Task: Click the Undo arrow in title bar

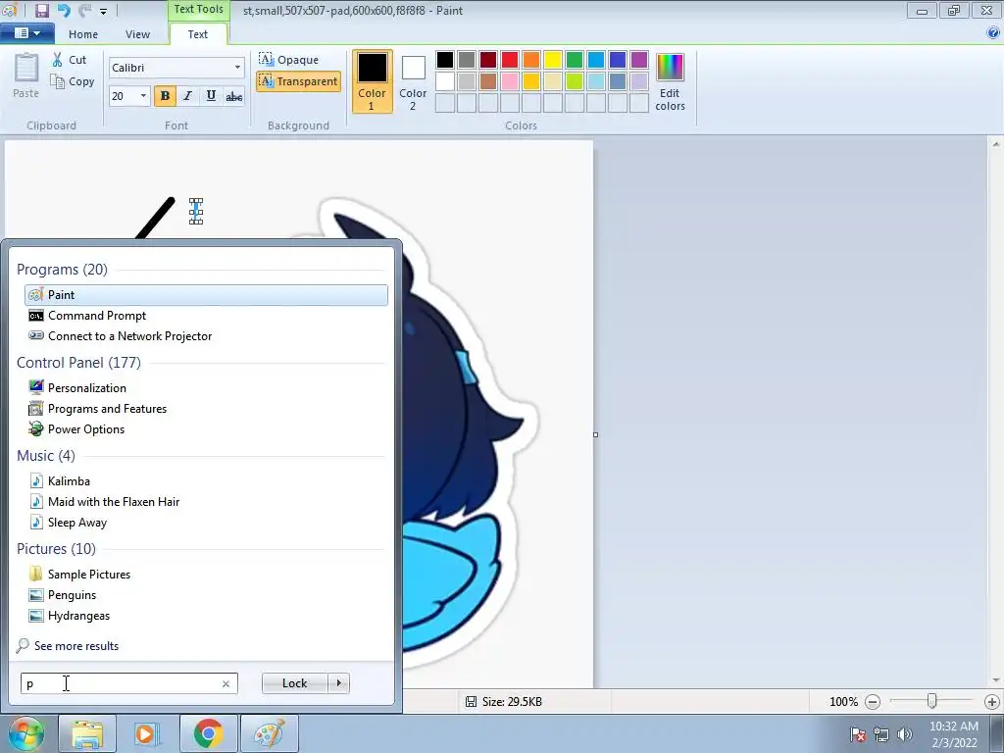Action: (x=64, y=10)
